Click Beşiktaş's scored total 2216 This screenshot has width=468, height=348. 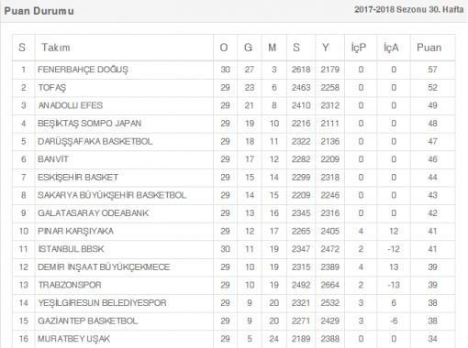point(301,124)
